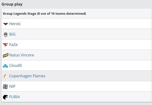Go to the NIP team link
Viewport: 152px width, 105px height.
coord(12,86)
